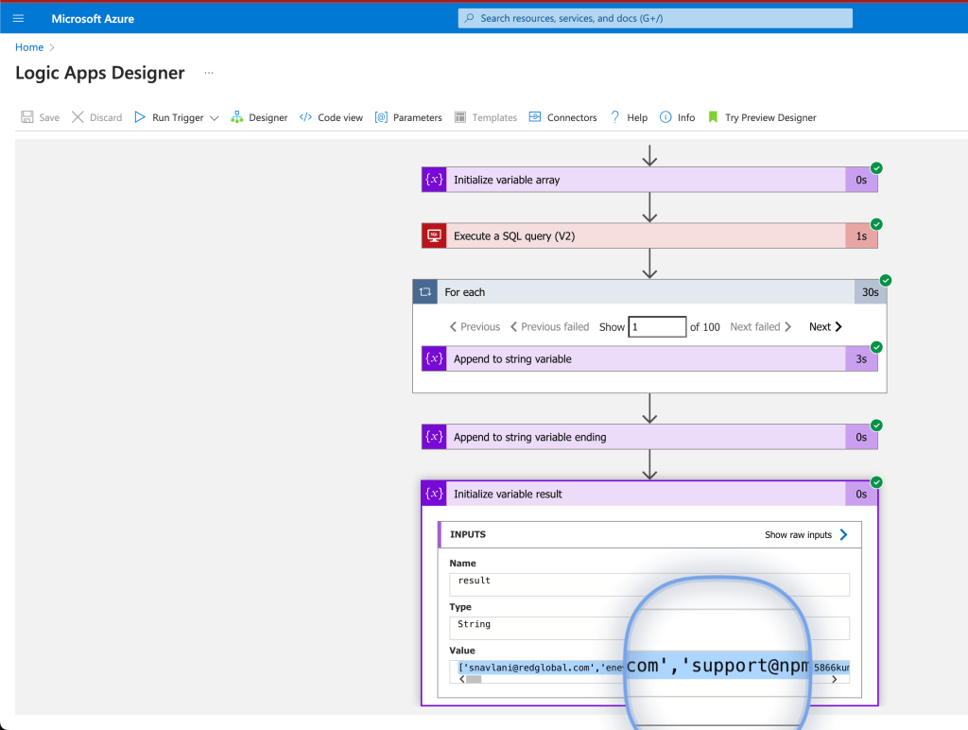The image size is (968, 730).
Task: Click the success checkmark on Initialize variable result
Action: [876, 482]
